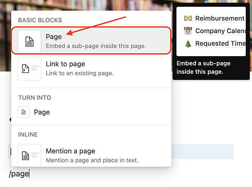Open the Company Calendar page link
252x187 pixels.
click(220, 31)
